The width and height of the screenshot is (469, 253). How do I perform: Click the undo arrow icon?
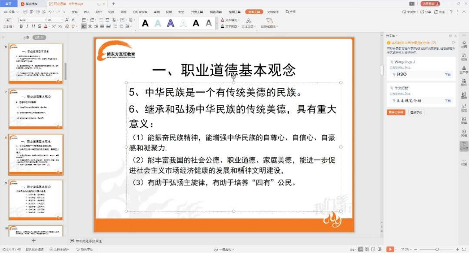click(x=50, y=12)
